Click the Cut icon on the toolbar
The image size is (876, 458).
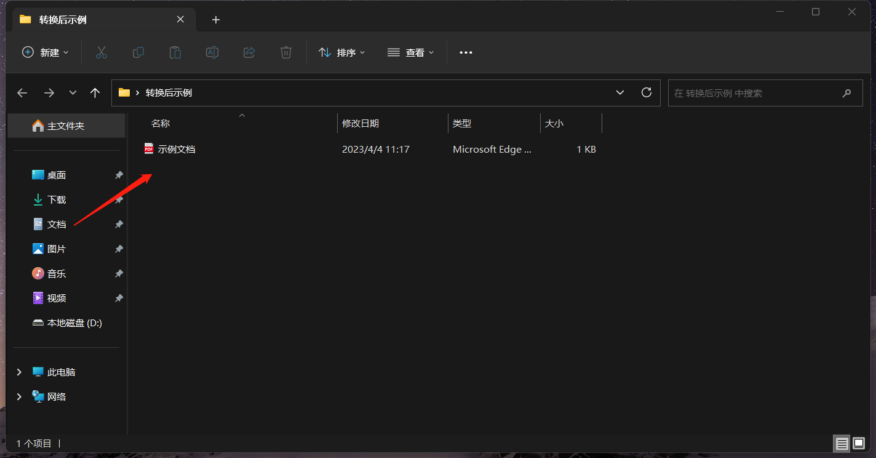(x=101, y=52)
